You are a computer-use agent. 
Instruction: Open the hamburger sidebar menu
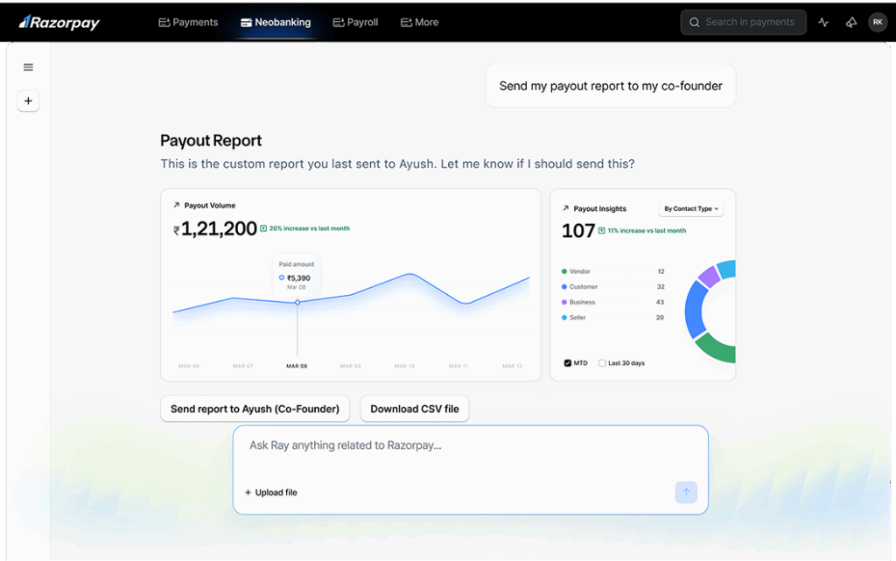pyautogui.click(x=28, y=67)
